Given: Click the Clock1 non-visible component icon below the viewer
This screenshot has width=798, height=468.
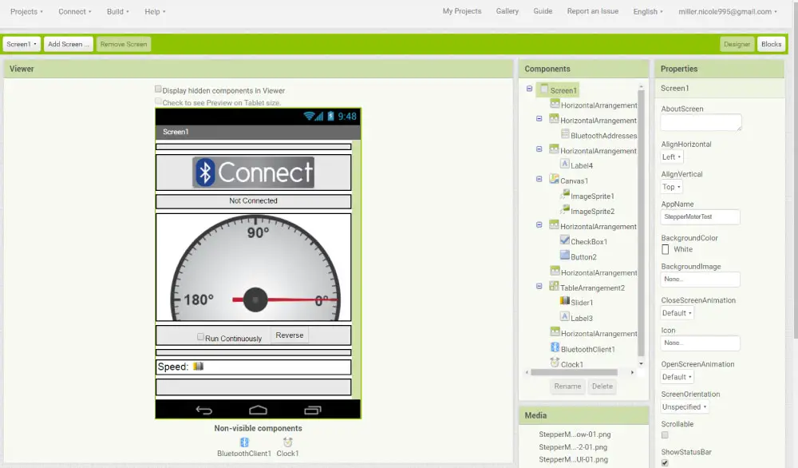Looking at the screenshot, I should click(x=287, y=442).
